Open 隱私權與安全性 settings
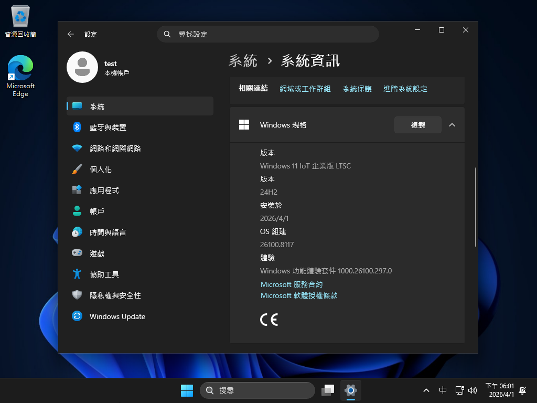This screenshot has width=537, height=403. point(115,295)
